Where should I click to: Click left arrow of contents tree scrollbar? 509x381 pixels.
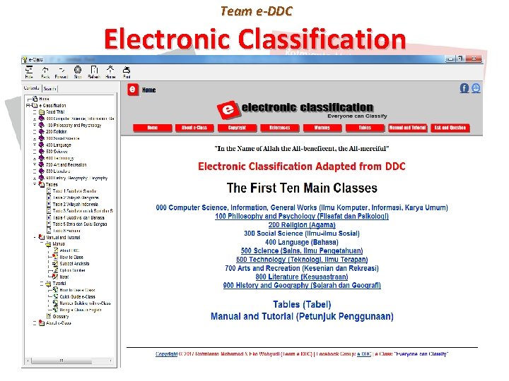[x=28, y=361]
